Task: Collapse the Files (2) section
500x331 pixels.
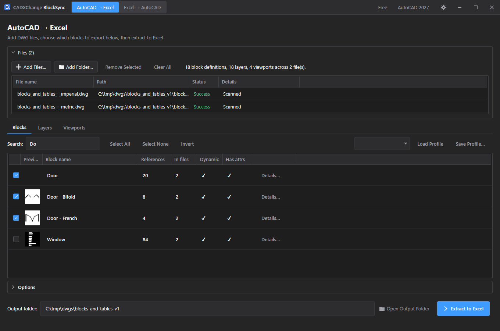Action: [x=13, y=53]
